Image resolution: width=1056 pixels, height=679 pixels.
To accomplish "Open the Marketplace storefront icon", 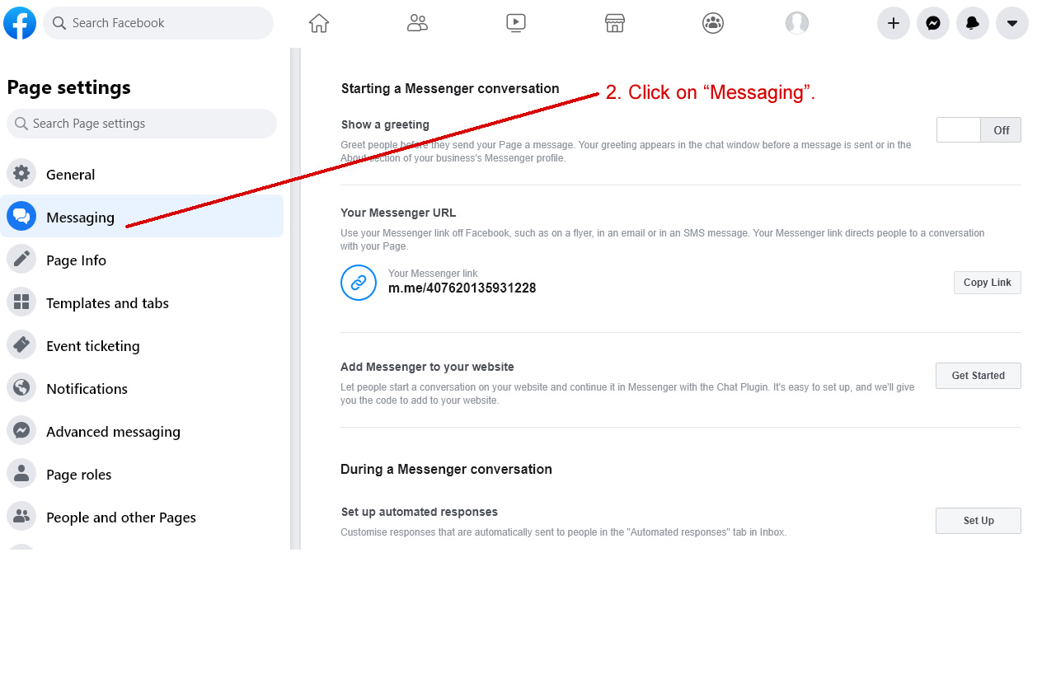I will coord(614,23).
